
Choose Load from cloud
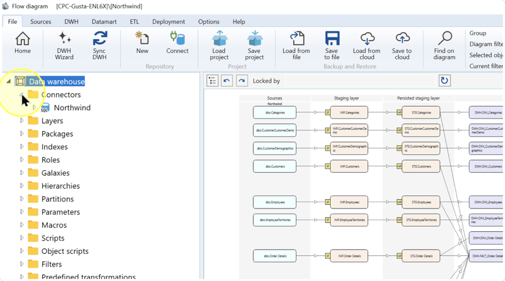(x=367, y=45)
